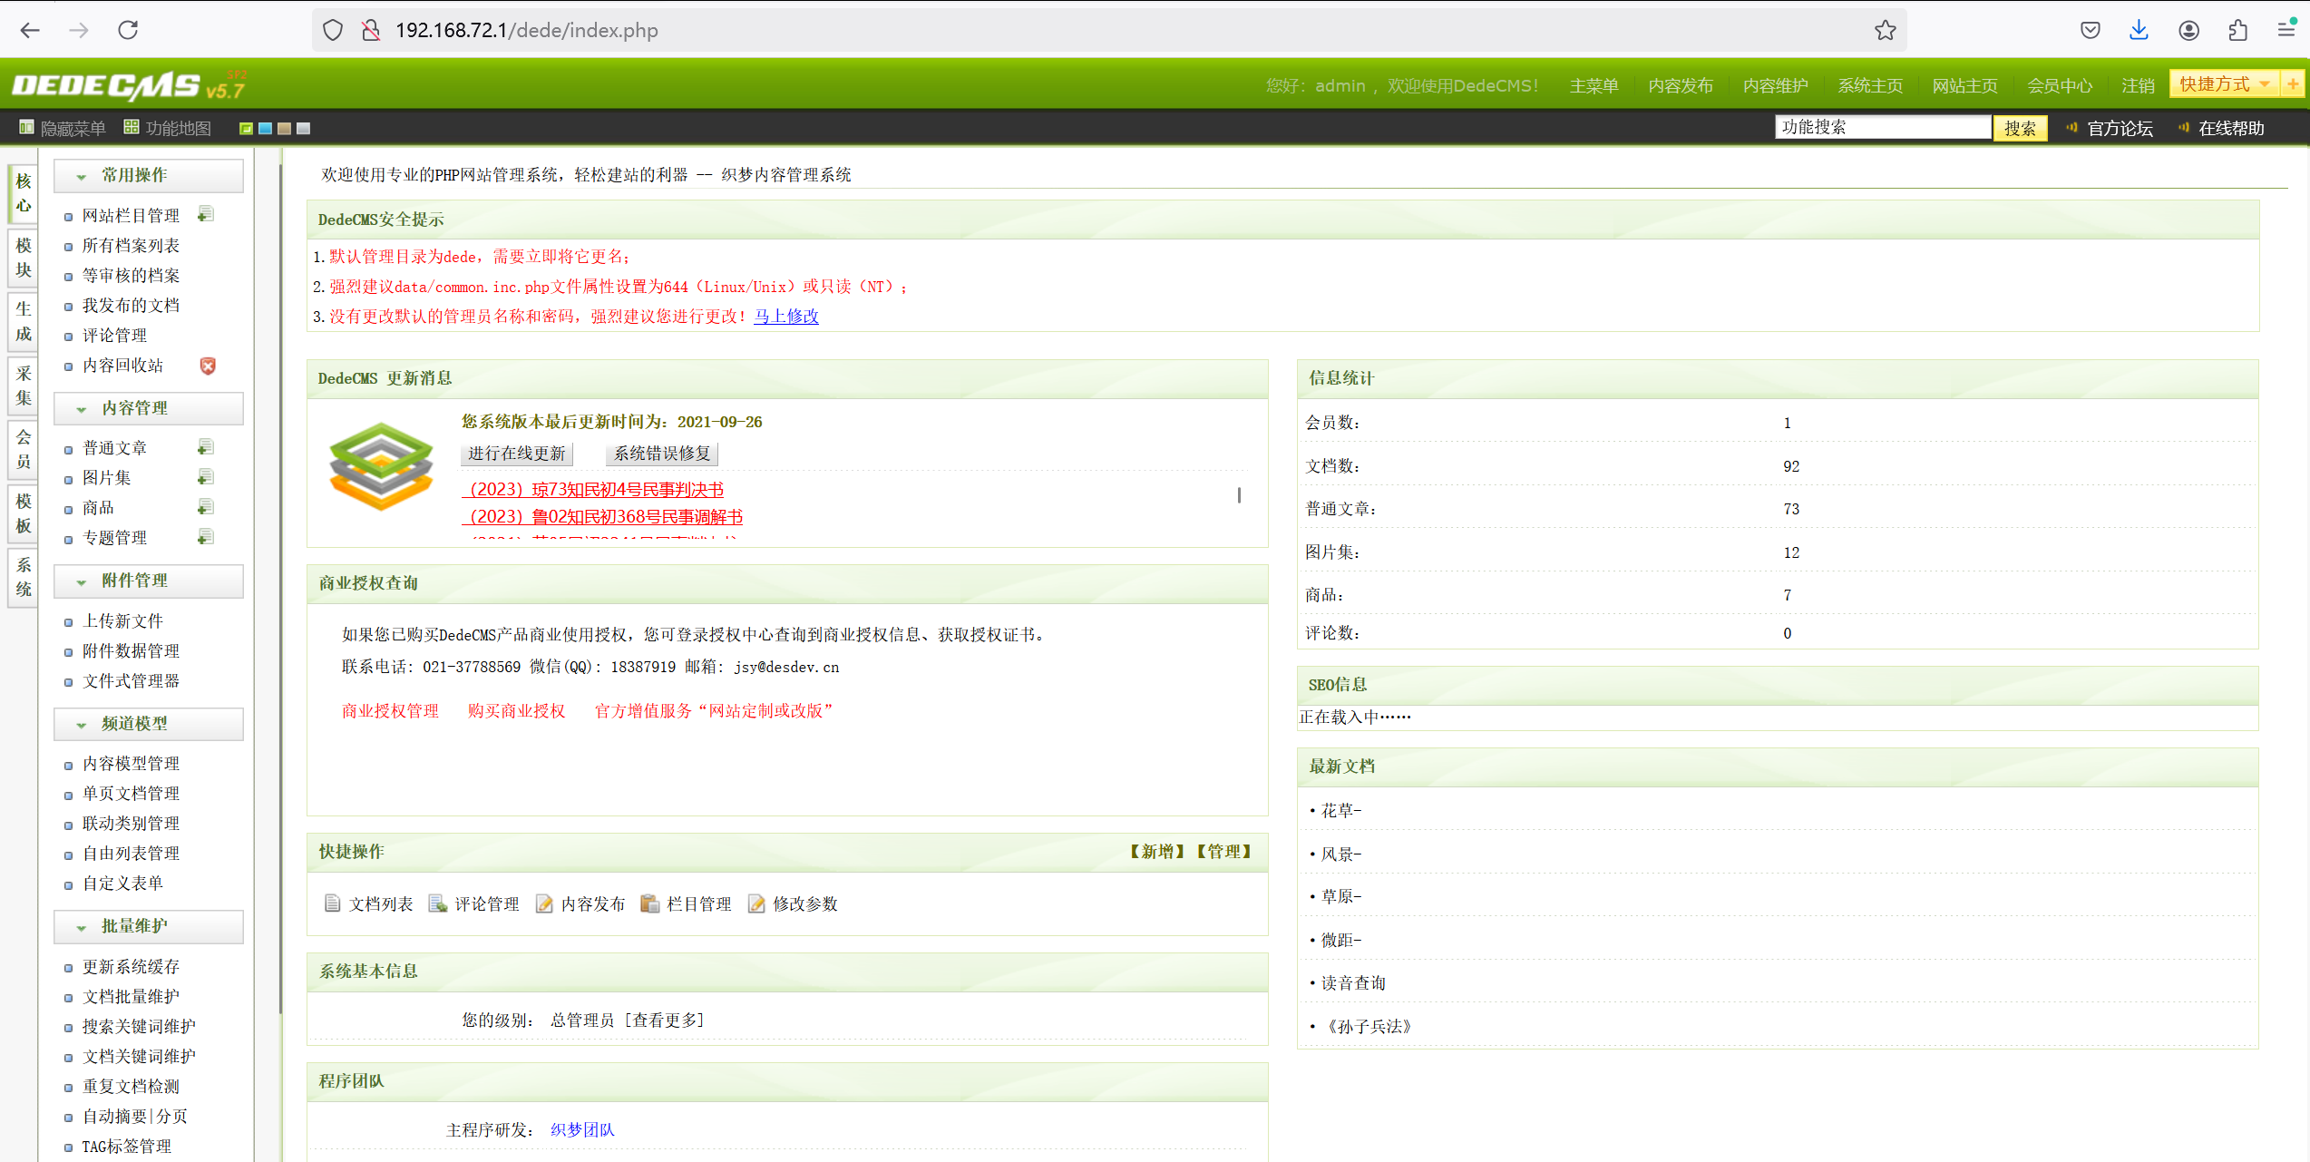Image resolution: width=2310 pixels, height=1162 pixels.
Task: Switch to the 生成 side tab
Action: click(24, 321)
